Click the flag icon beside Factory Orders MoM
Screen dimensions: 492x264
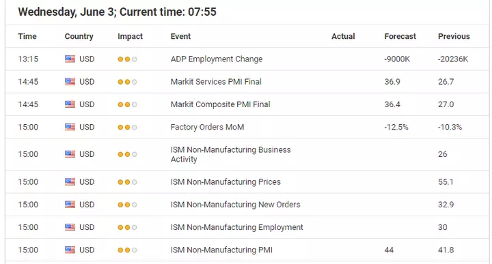(70, 127)
